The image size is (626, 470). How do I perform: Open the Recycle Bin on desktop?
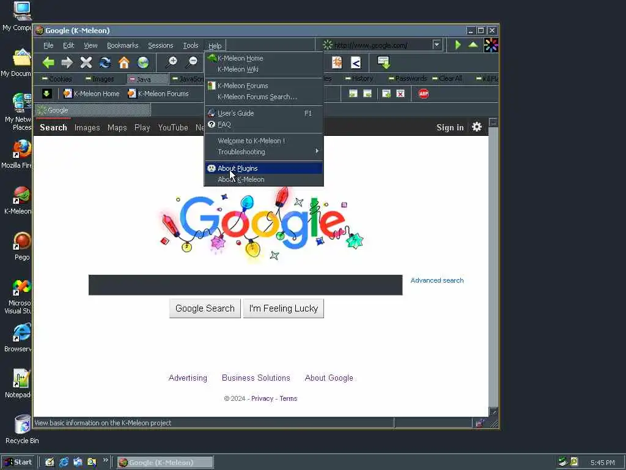click(22, 430)
